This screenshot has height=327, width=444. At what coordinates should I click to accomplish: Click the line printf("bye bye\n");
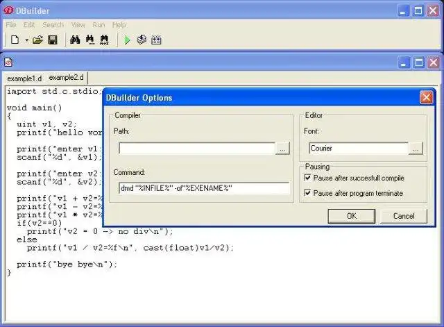[x=67, y=265]
